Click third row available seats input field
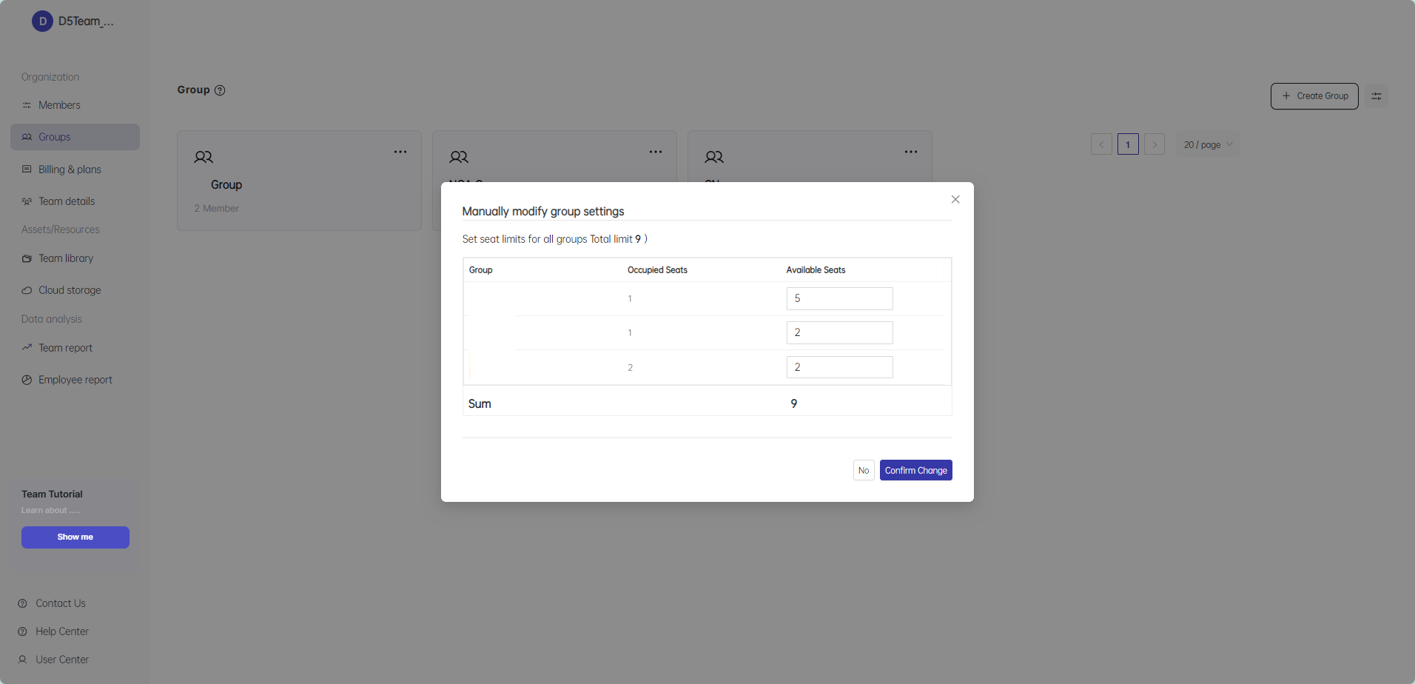Screen dimensions: 1415x684 click(839, 367)
